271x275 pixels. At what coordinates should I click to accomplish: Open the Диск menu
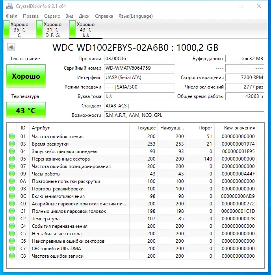84,16
